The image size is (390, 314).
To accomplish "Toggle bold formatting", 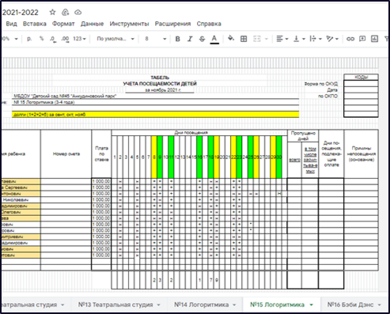I will click(178, 39).
